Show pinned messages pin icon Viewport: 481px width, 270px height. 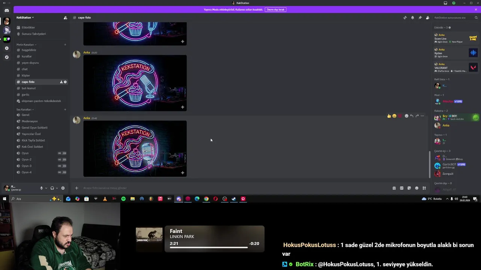coord(420,18)
